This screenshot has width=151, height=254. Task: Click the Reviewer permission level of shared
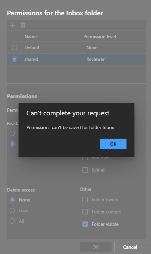(x=95, y=59)
